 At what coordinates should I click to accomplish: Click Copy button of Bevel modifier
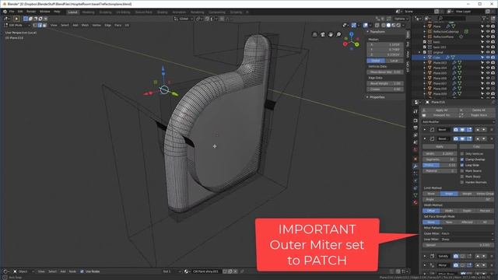[477, 147]
